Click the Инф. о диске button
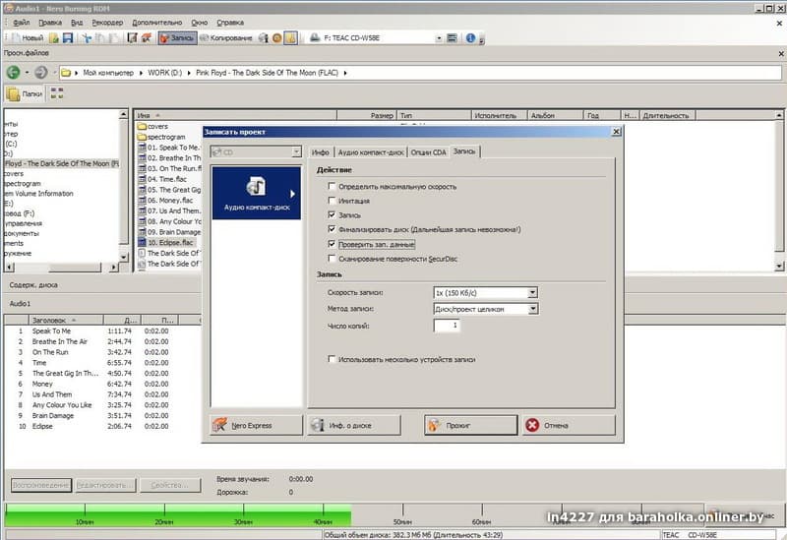This screenshot has width=787, height=540. tap(354, 425)
